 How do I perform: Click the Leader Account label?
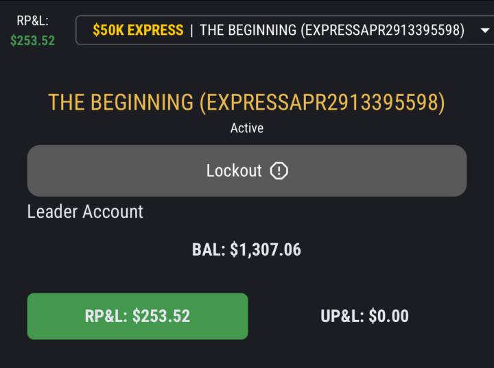point(85,212)
